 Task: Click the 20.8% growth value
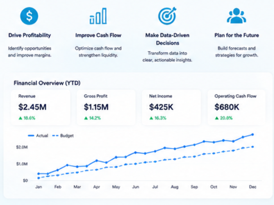click(x=226, y=118)
